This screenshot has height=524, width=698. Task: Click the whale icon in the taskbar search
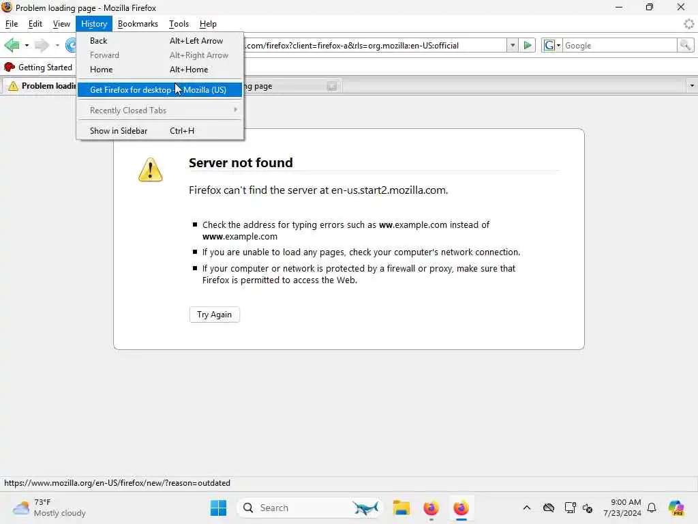click(x=365, y=508)
